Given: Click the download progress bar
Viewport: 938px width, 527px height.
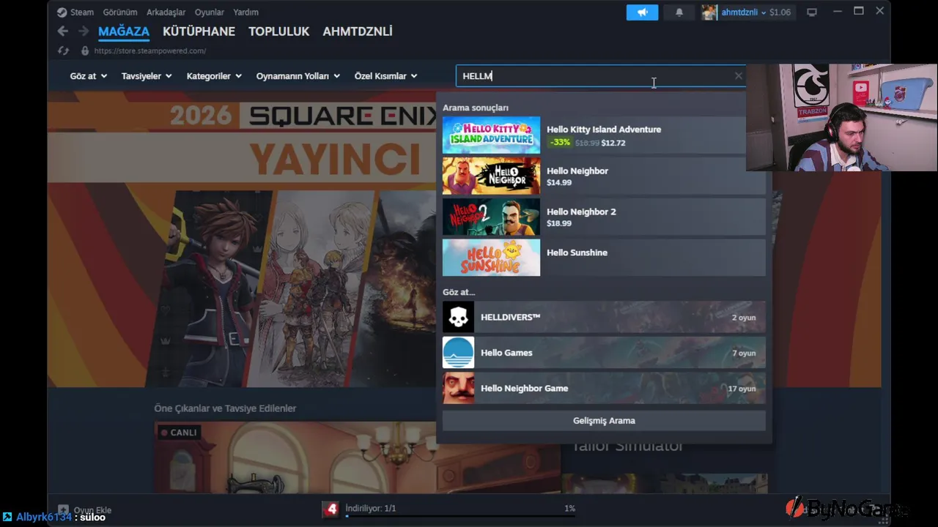Looking at the screenshot, I should tap(460, 516).
